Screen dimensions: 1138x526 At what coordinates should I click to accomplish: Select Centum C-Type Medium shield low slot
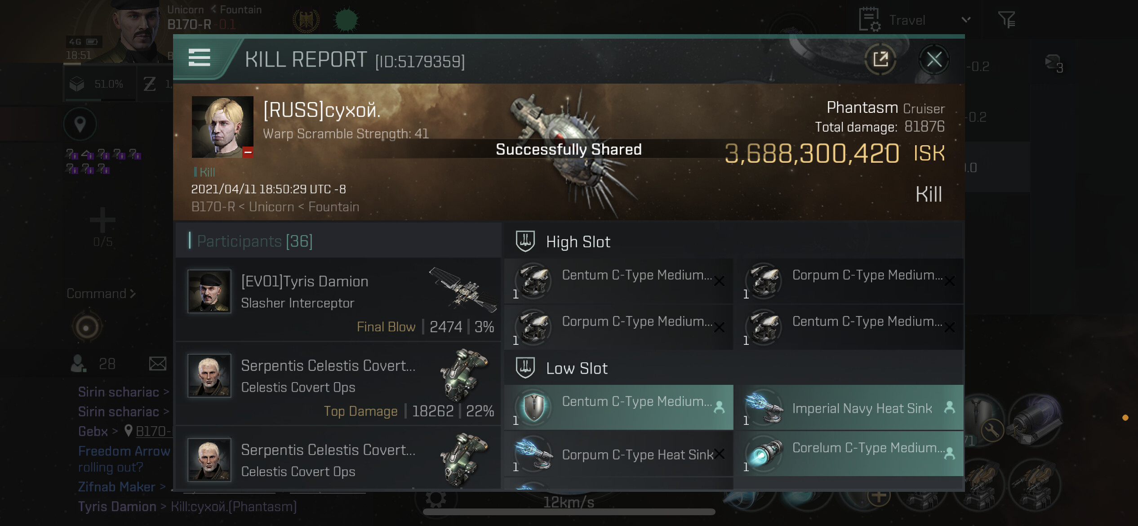(x=619, y=408)
